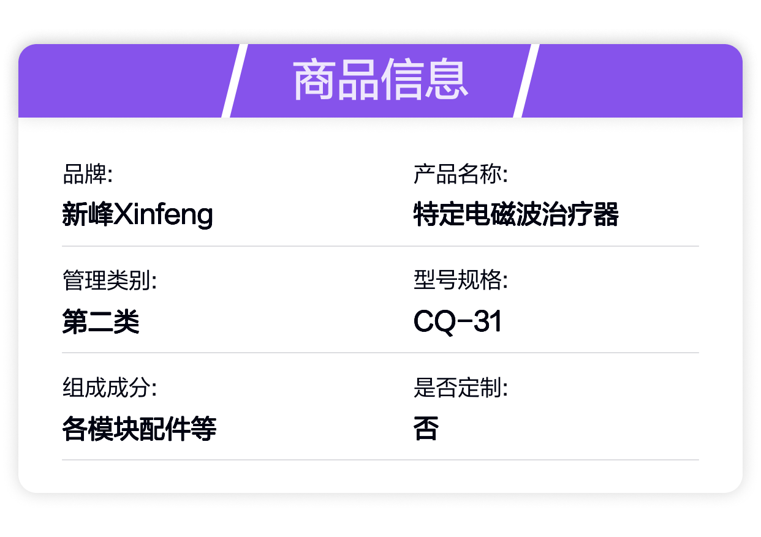Click the 第二类 category value
Screen dimensions: 761x537
point(101,321)
